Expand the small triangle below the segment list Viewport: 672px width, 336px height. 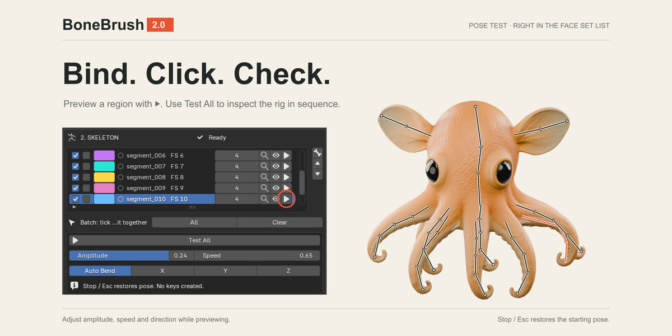pyautogui.click(x=74, y=207)
